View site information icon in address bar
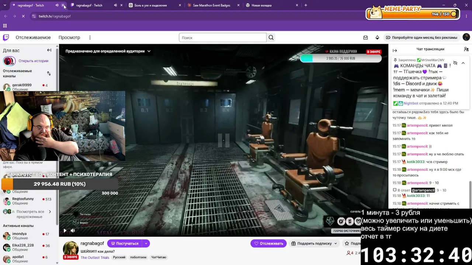The height and width of the screenshot is (265, 472). [x=34, y=16]
